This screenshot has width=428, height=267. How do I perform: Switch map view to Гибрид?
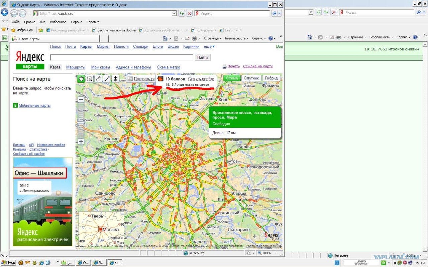click(x=271, y=78)
